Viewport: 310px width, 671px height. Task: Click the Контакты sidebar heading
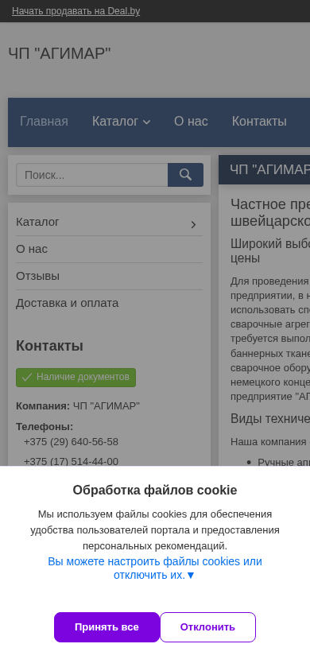click(x=49, y=346)
